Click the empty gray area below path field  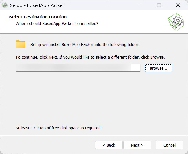[x=94, y=98]
